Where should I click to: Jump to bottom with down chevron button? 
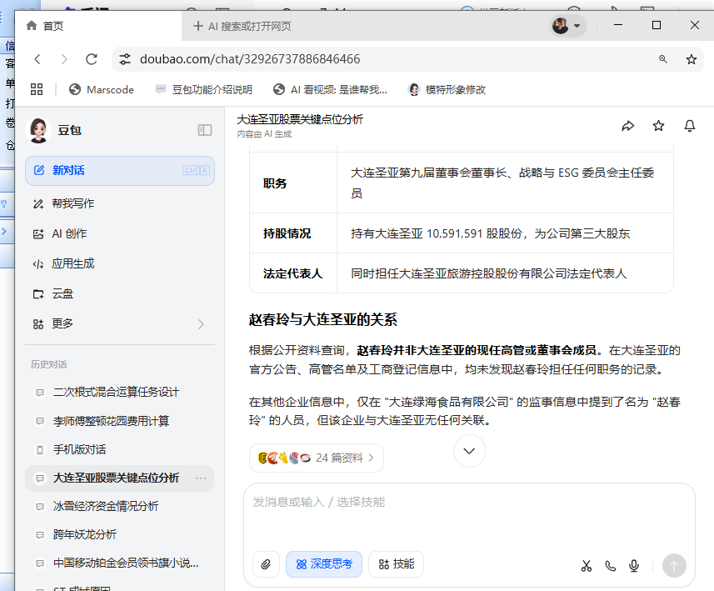(x=469, y=451)
